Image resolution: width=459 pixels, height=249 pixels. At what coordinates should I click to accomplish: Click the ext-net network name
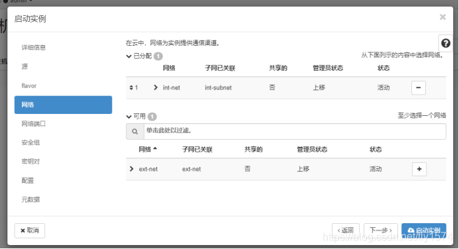coord(148,169)
